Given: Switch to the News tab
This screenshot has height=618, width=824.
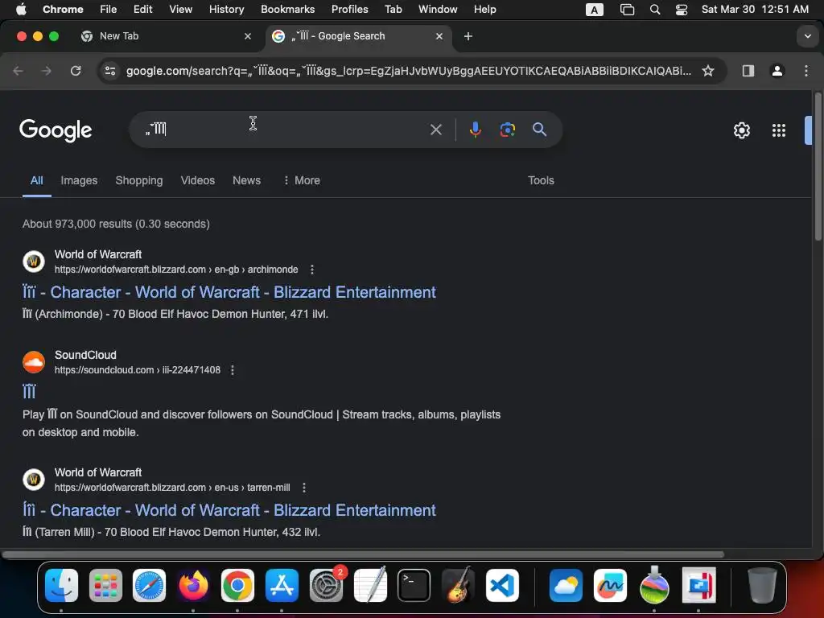Looking at the screenshot, I should pyautogui.click(x=246, y=180).
